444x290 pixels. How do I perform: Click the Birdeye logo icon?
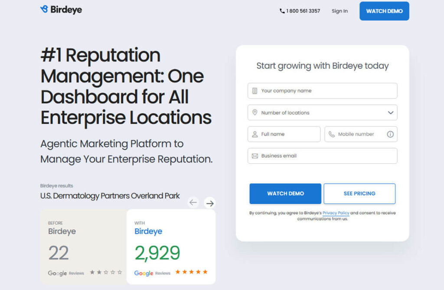point(44,9)
